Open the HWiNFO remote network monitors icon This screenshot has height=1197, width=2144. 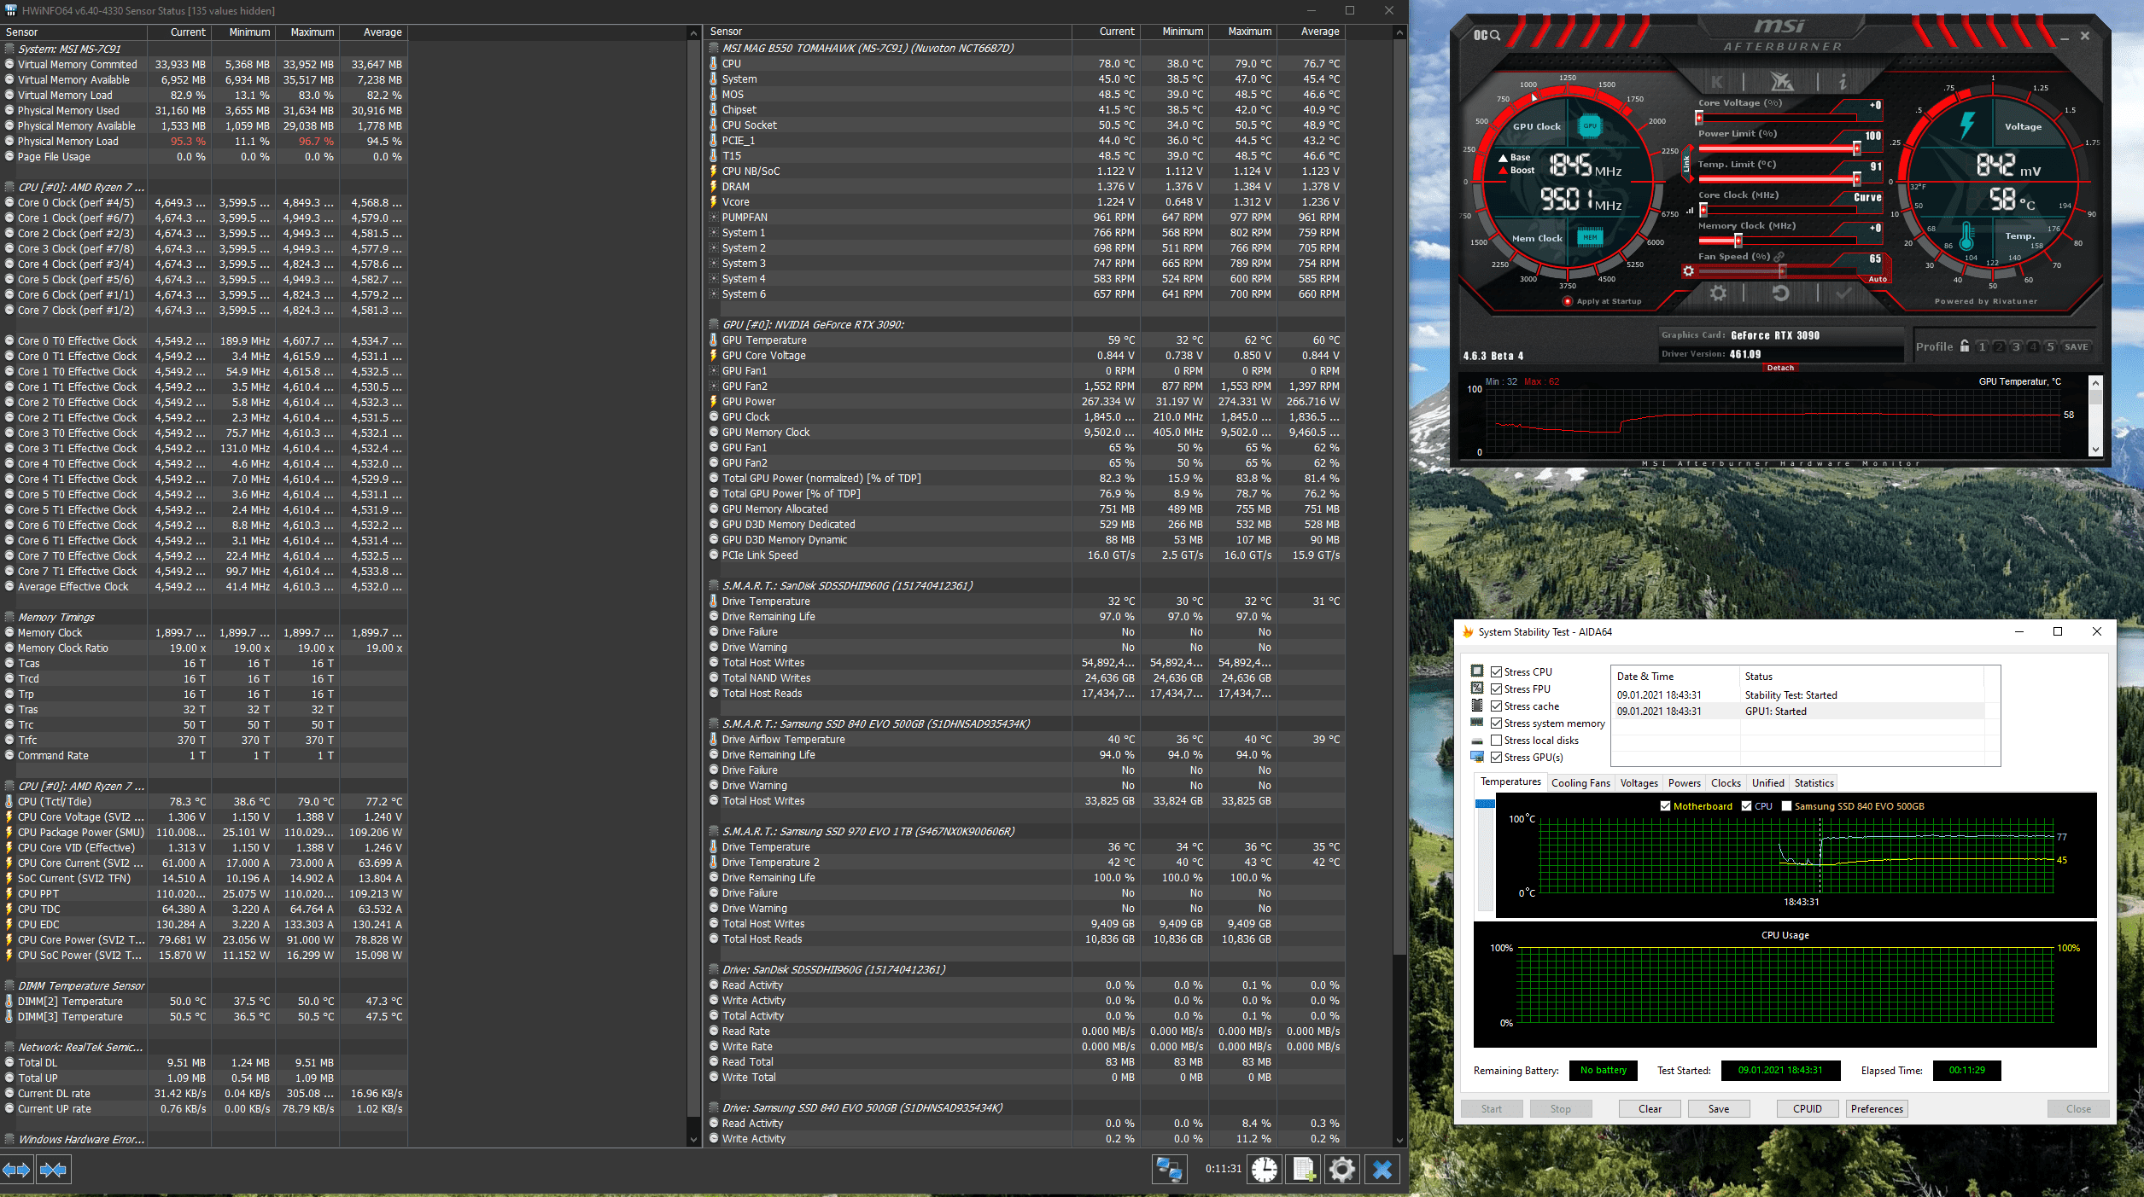click(1169, 1169)
